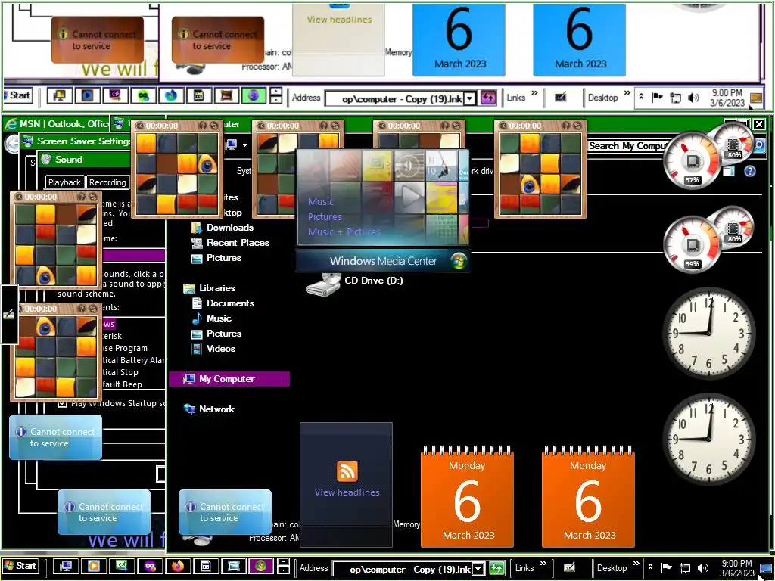Launch the computer shortcut icon in bottom Quick Launch
Image resolution: width=775 pixels, height=581 pixels.
(x=65, y=566)
